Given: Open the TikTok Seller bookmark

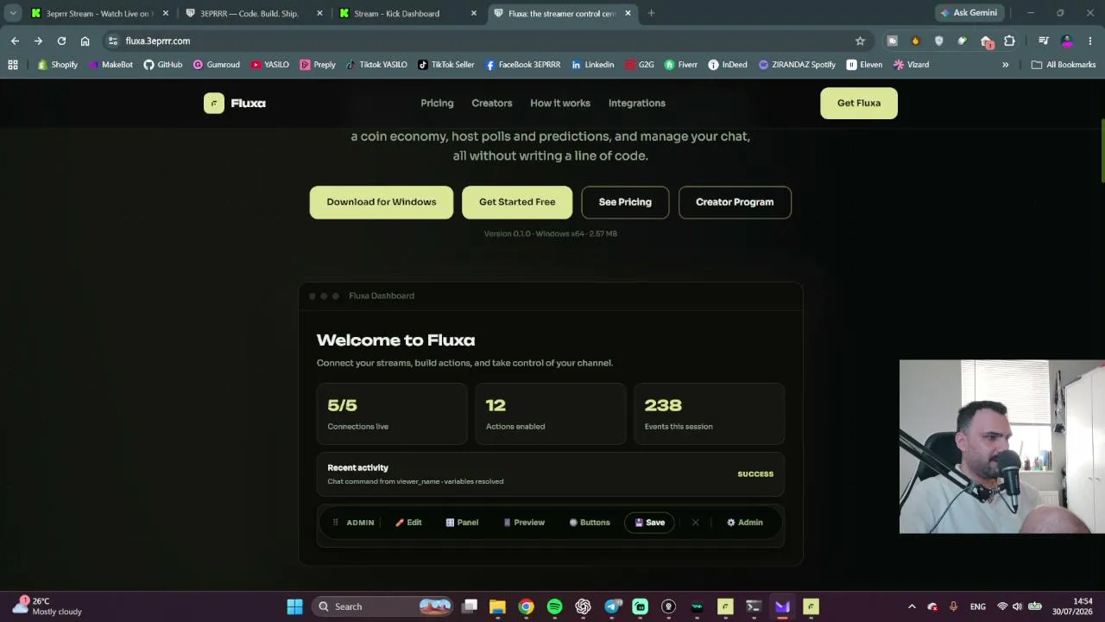Looking at the screenshot, I should tap(445, 64).
